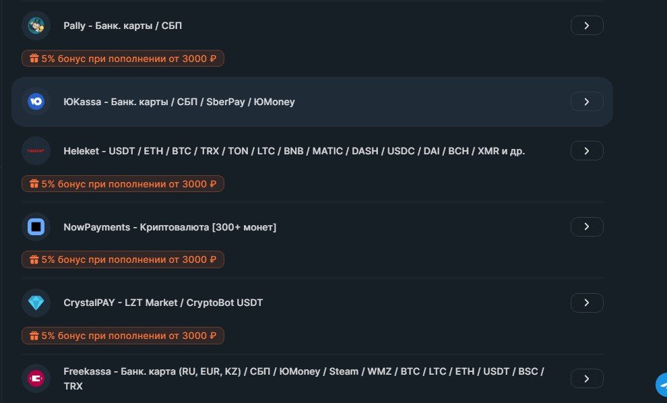Expand the ЮKassa payment option arrow
667x403 pixels.
pos(586,102)
